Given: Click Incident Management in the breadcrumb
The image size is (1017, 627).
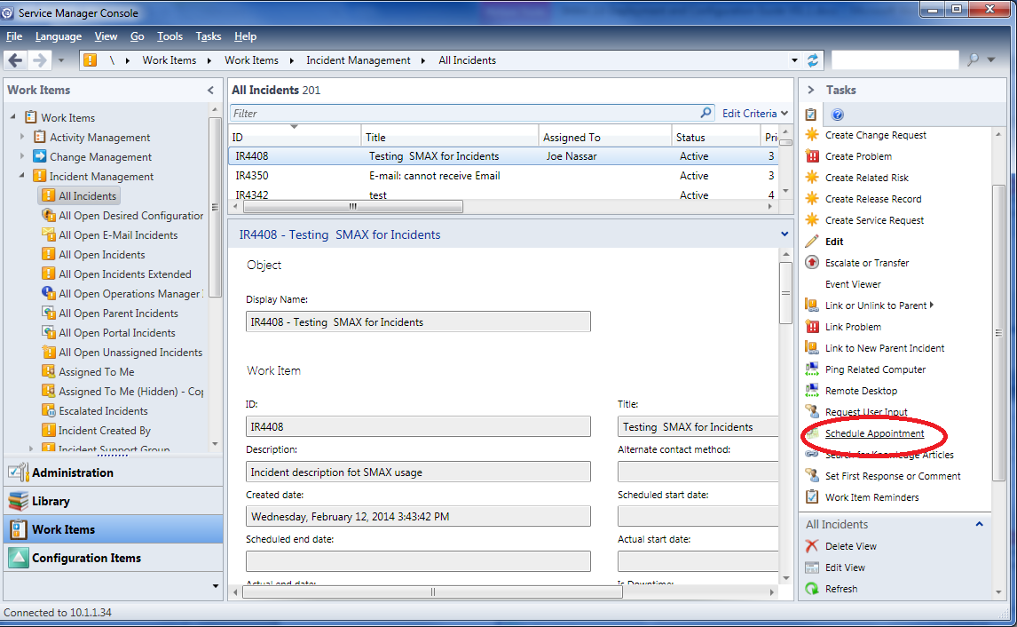Looking at the screenshot, I should coord(358,60).
